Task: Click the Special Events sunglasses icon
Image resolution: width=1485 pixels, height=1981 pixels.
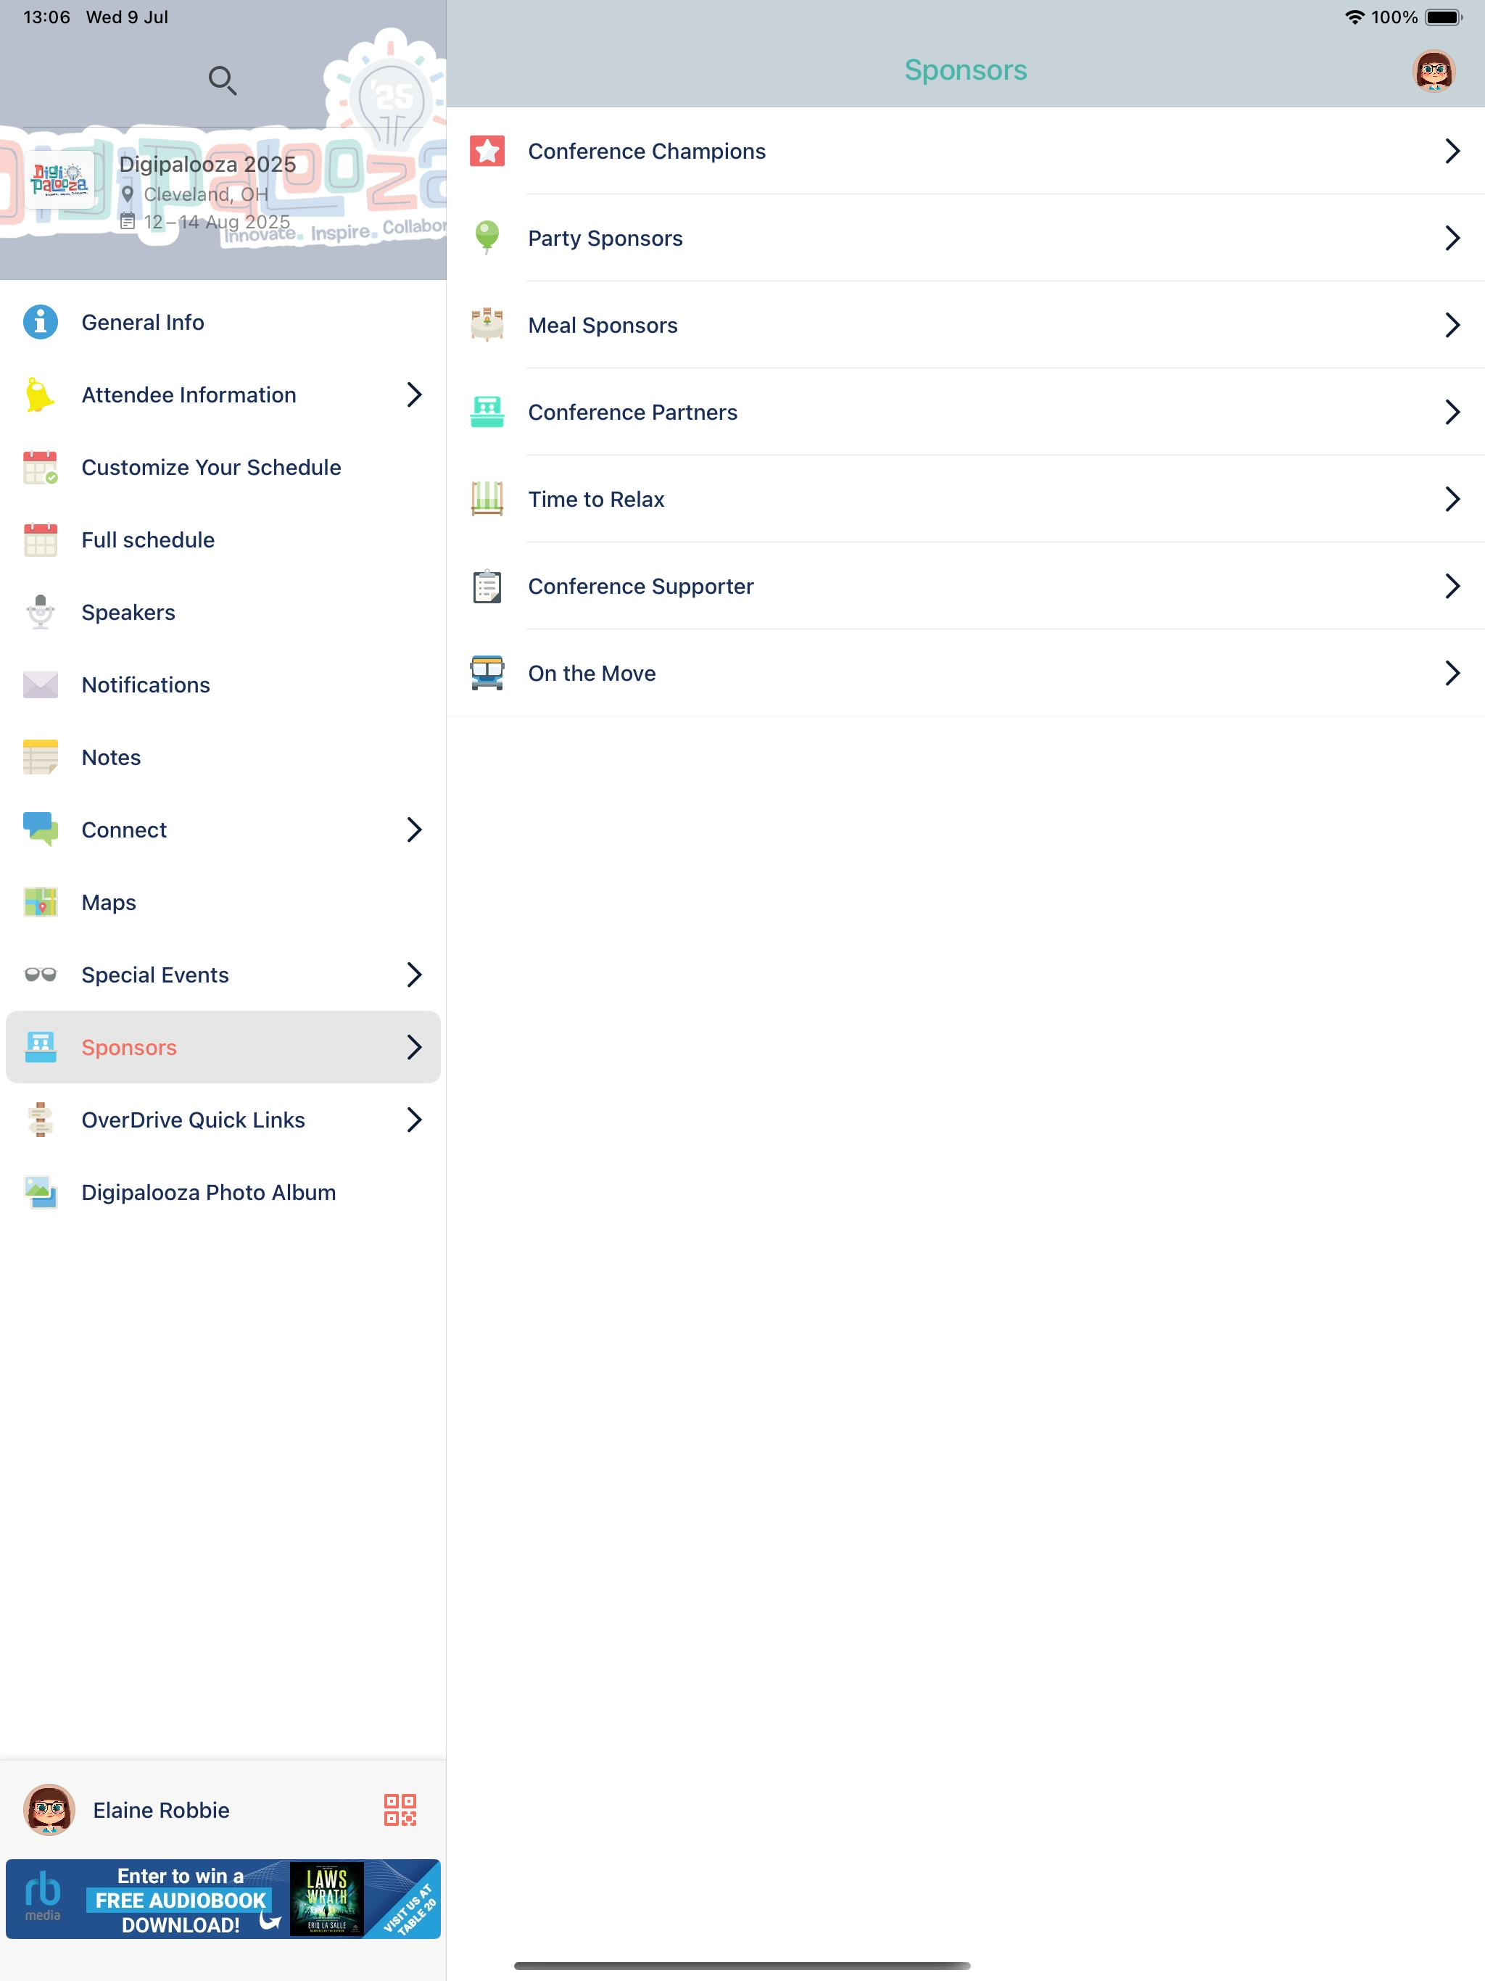Action: (41, 975)
